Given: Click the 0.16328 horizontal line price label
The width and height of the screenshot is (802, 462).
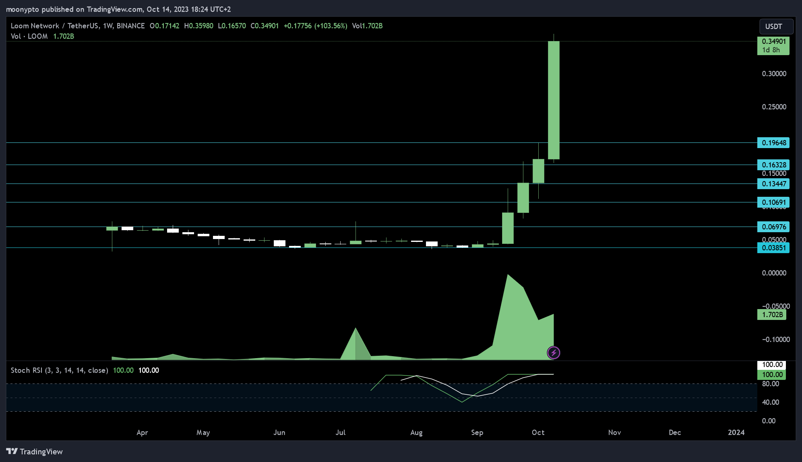Looking at the screenshot, I should click(x=773, y=165).
